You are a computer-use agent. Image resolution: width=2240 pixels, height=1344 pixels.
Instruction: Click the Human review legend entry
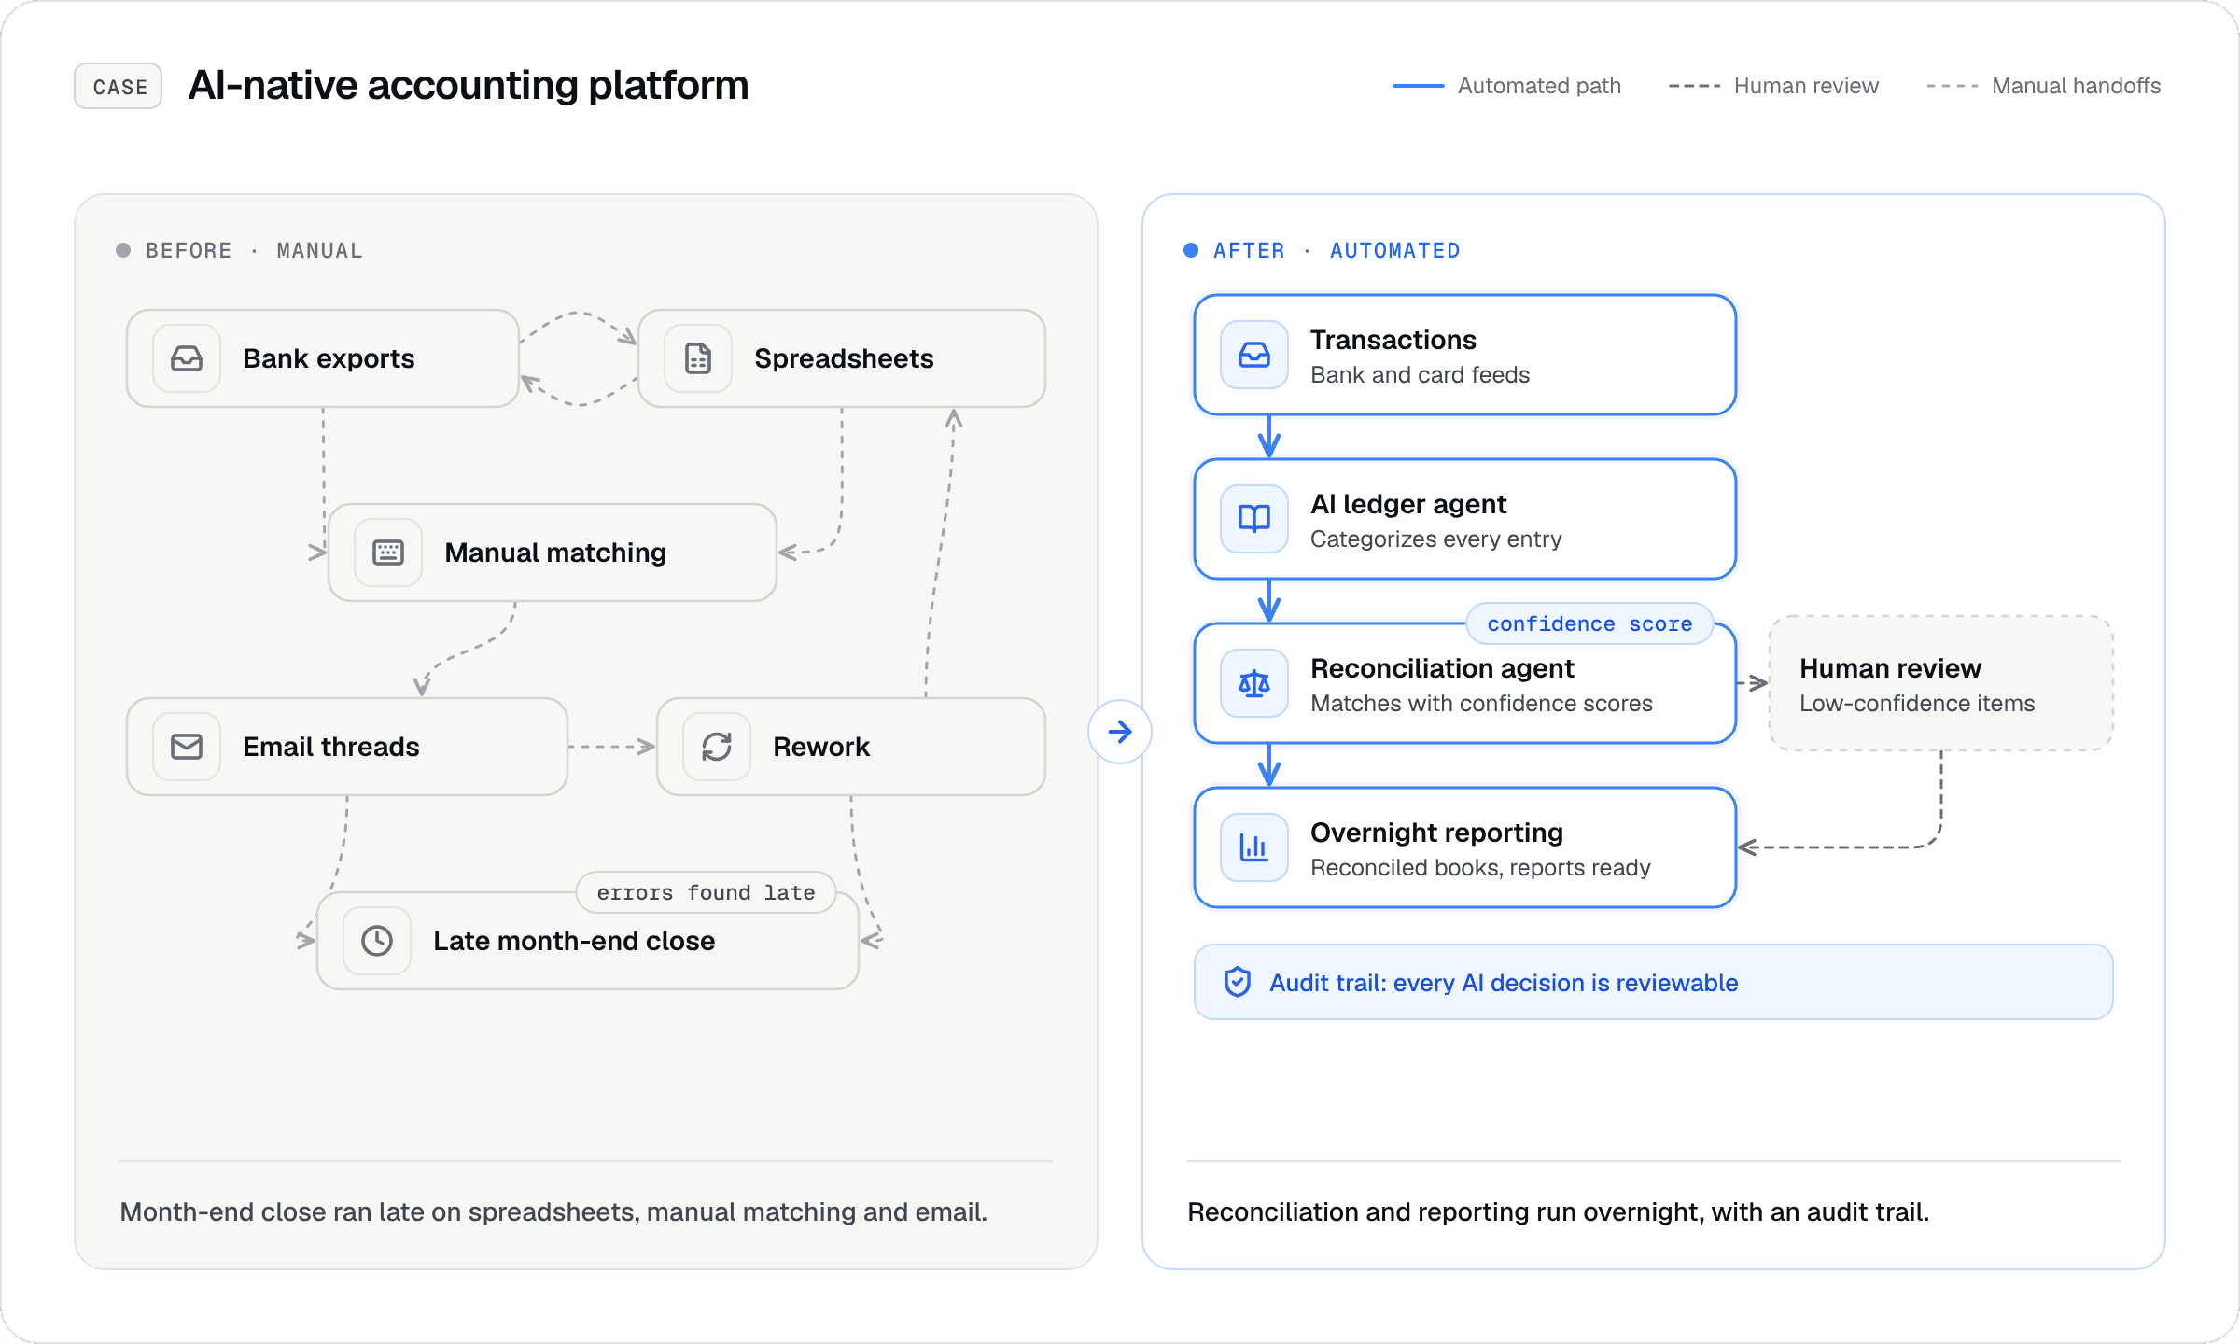coord(1773,86)
